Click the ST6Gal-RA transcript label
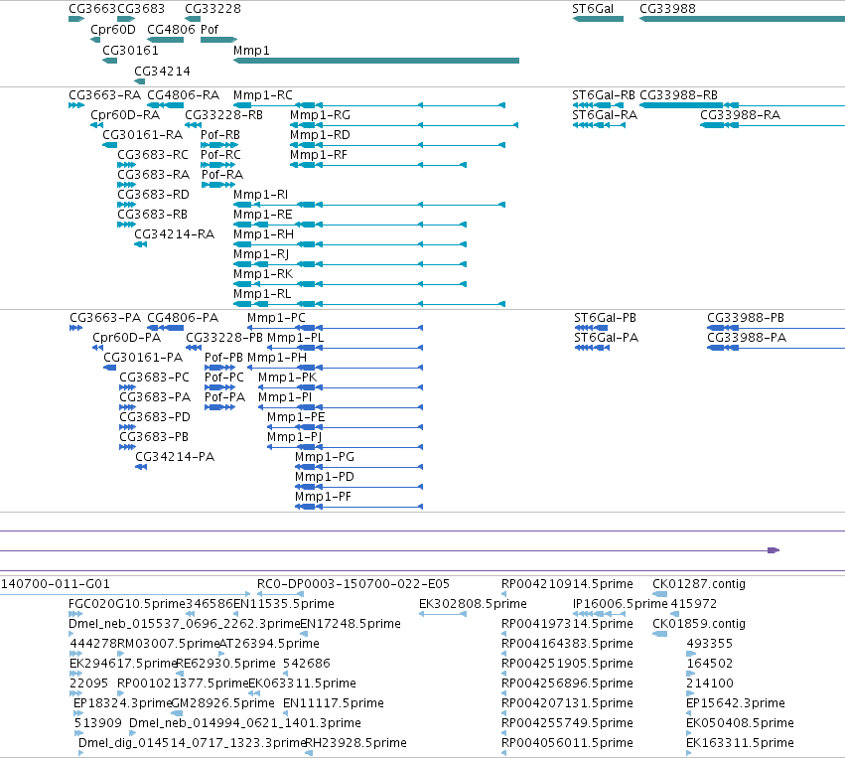Image resolution: width=845 pixels, height=758 pixels. [605, 115]
